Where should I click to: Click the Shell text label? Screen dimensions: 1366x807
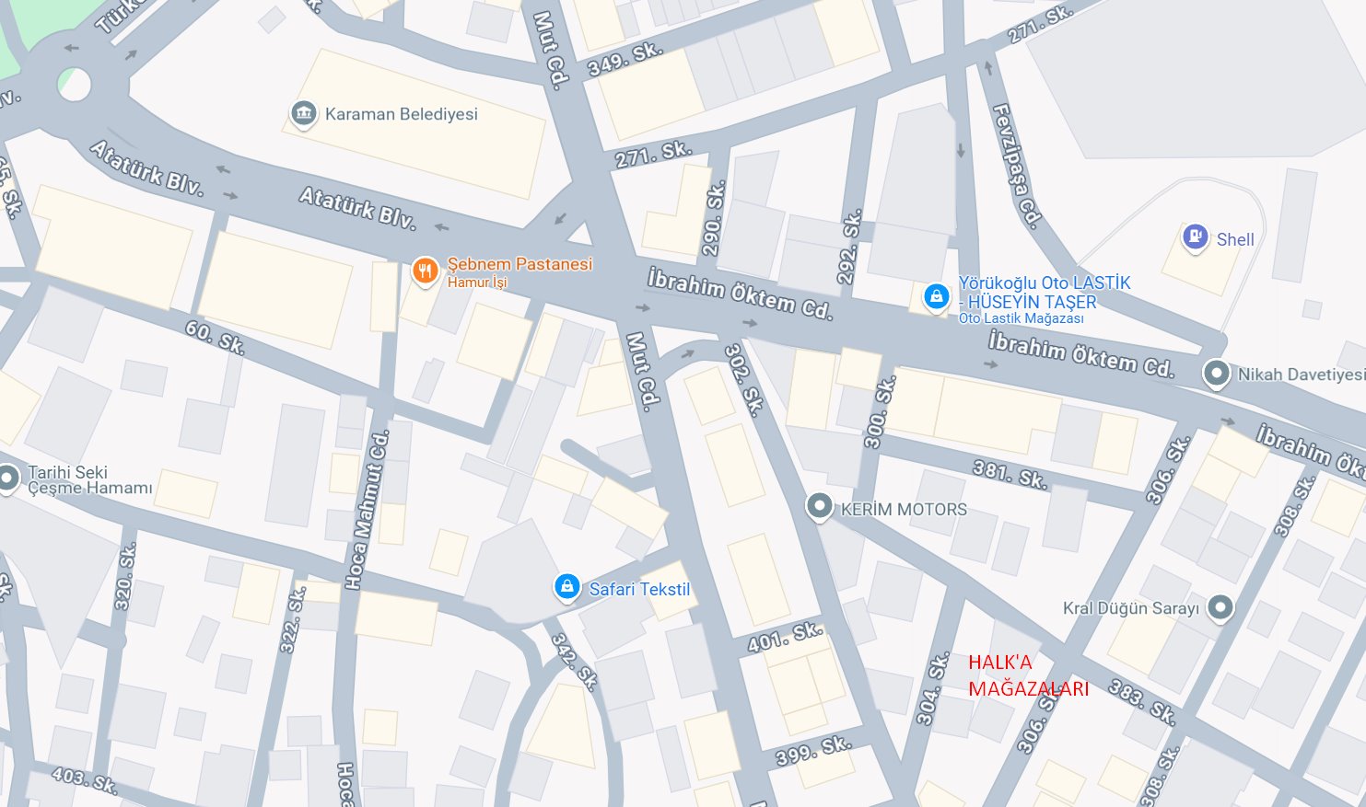click(1235, 239)
